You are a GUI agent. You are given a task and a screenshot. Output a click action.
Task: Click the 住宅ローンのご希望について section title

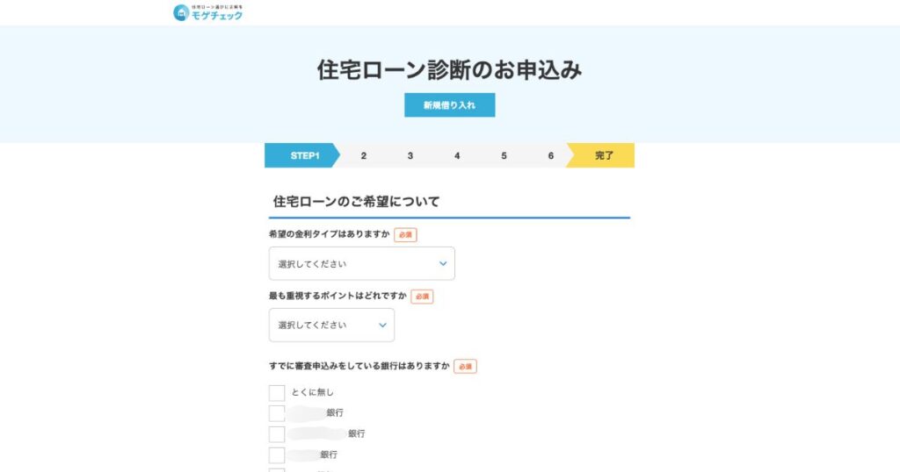click(x=356, y=202)
